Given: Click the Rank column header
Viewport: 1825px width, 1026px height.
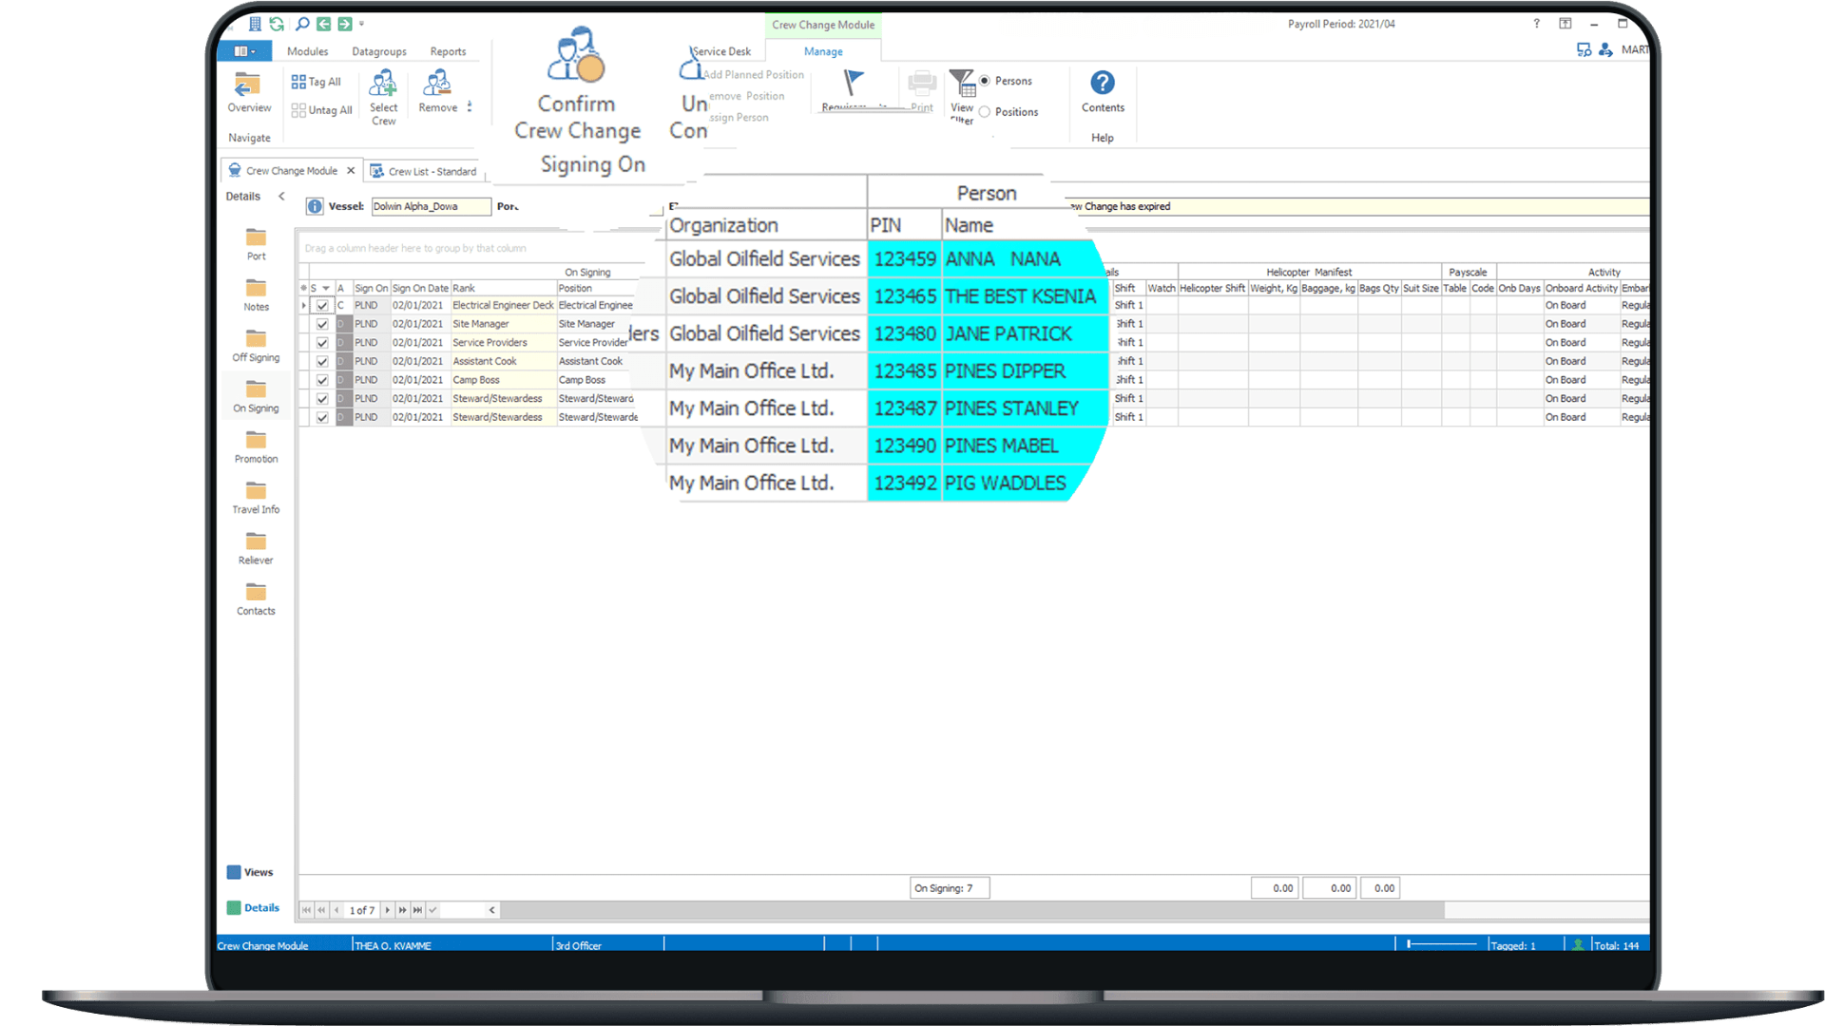Looking at the screenshot, I should click(x=504, y=288).
